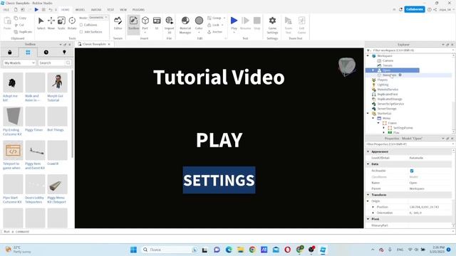This screenshot has height=256, width=456.
Task: Open the FILE menu
Action: click(6, 9)
